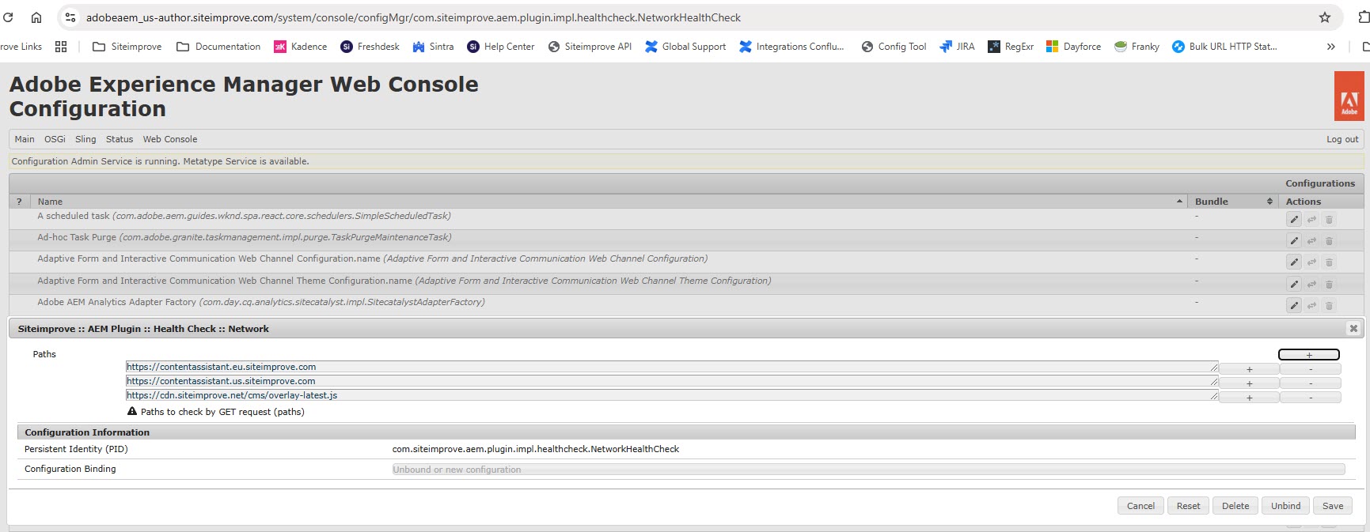The width and height of the screenshot is (1370, 532).
Task: Open the OSGi menu
Action: pyautogui.click(x=55, y=139)
